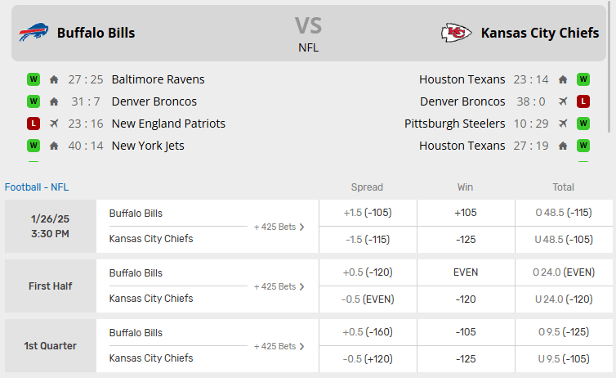This screenshot has height=378, width=616.
Task: Click green W badge next to Pittsburgh Steelers
Action: click(x=583, y=124)
